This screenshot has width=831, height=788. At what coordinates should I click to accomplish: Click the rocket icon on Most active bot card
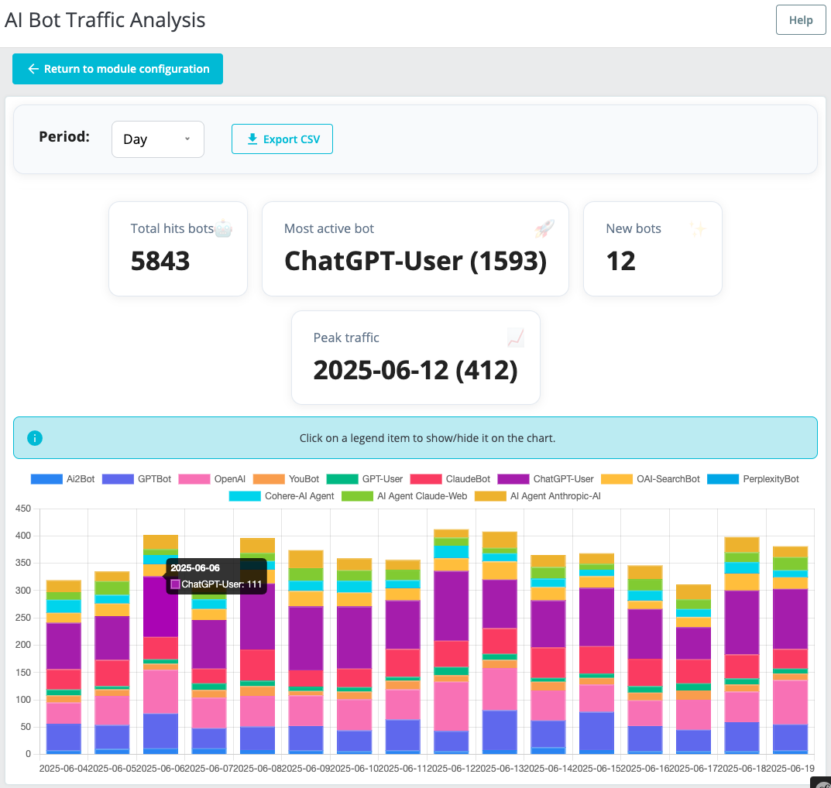pyautogui.click(x=544, y=229)
